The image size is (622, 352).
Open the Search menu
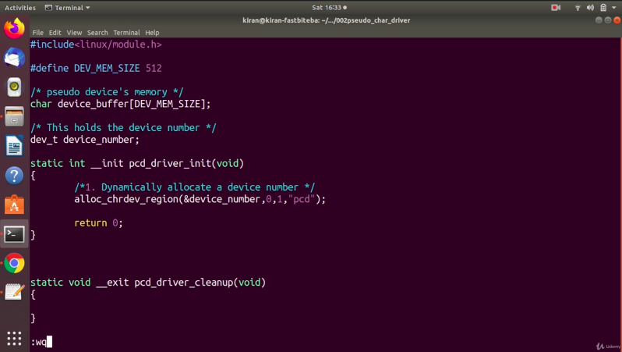[x=97, y=33]
